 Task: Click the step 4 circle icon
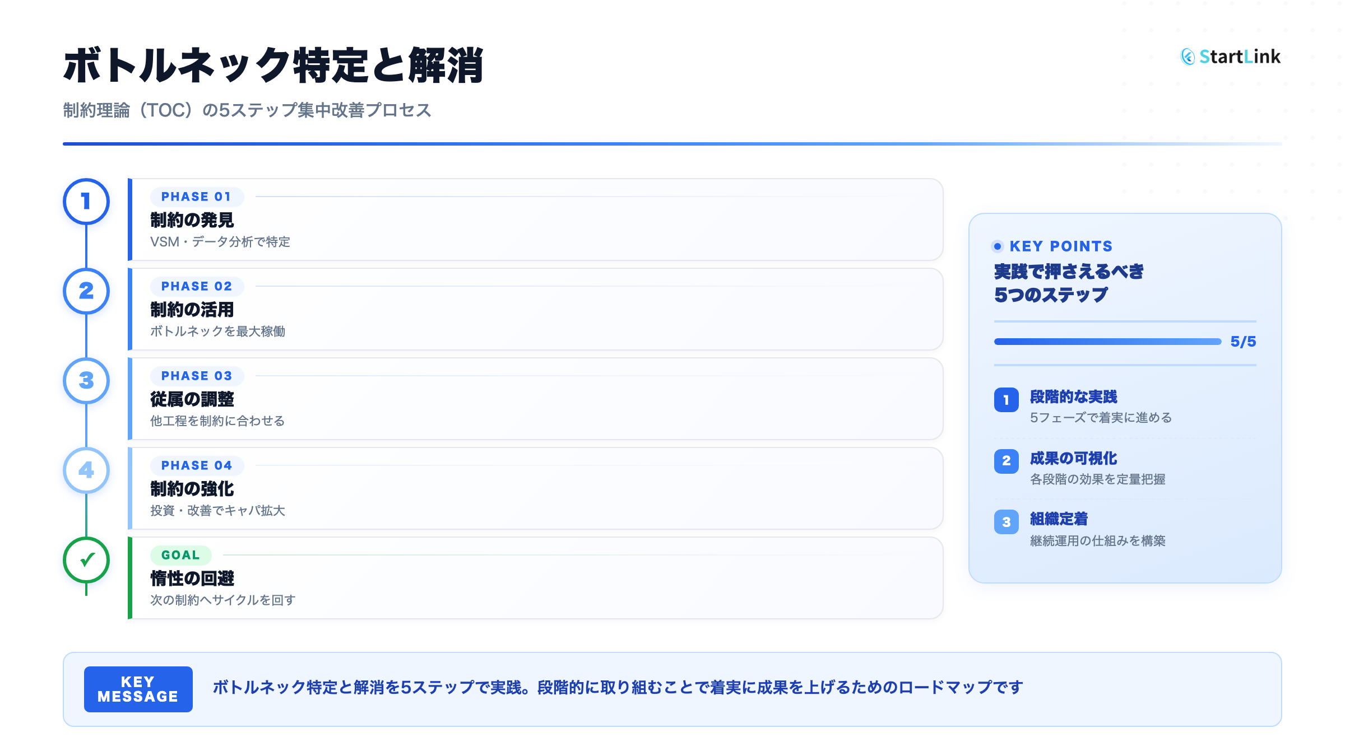pos(86,470)
